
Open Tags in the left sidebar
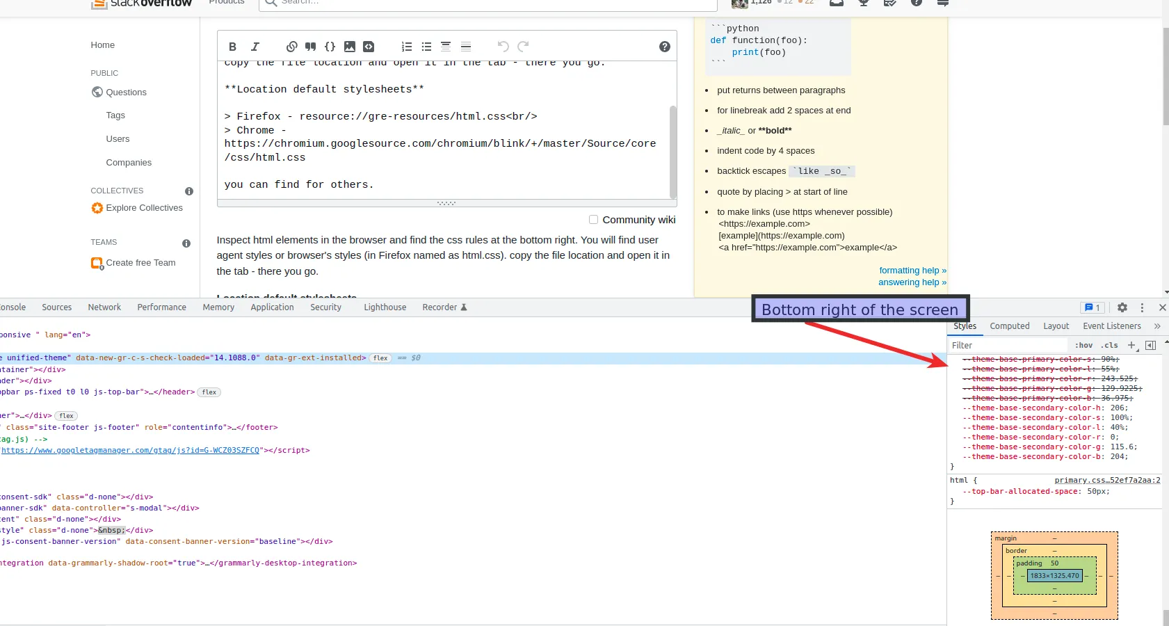point(115,115)
